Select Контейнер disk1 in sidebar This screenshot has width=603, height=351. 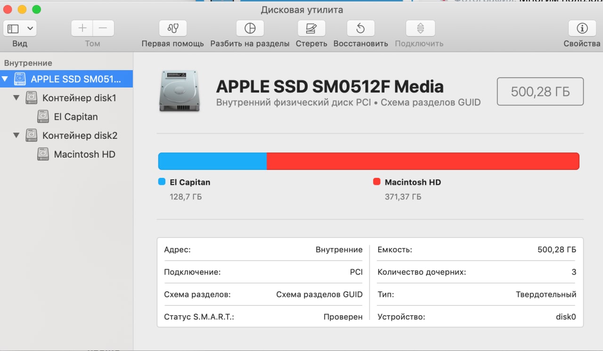point(66,98)
